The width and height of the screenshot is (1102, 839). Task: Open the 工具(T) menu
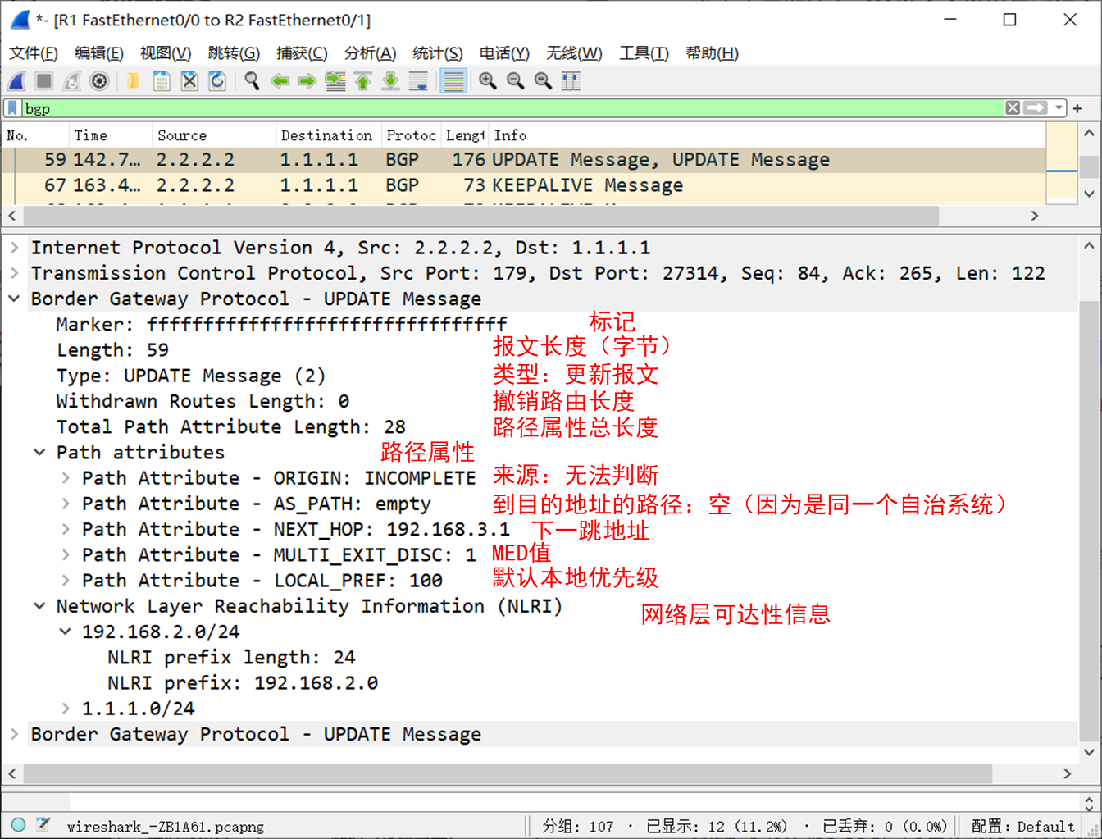click(x=644, y=53)
